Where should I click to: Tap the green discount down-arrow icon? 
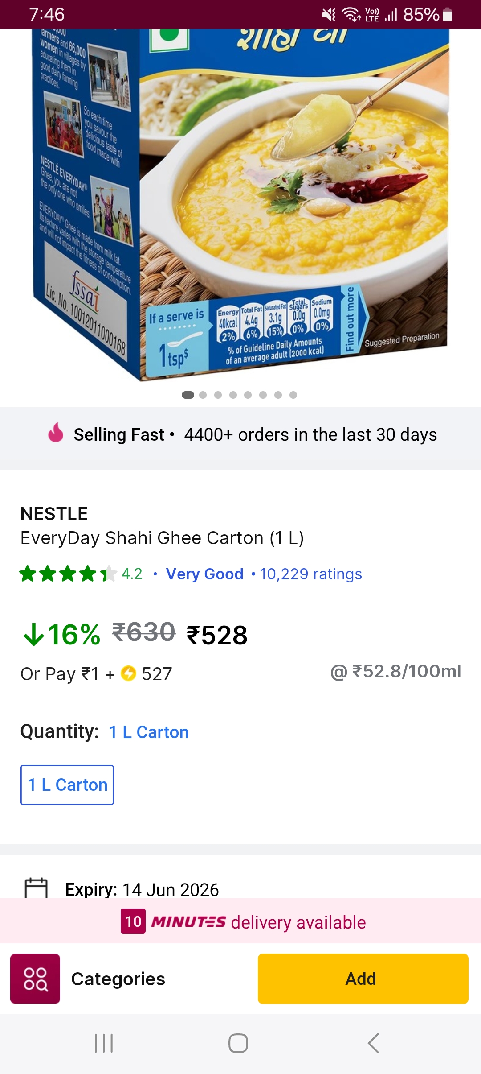coord(34,634)
